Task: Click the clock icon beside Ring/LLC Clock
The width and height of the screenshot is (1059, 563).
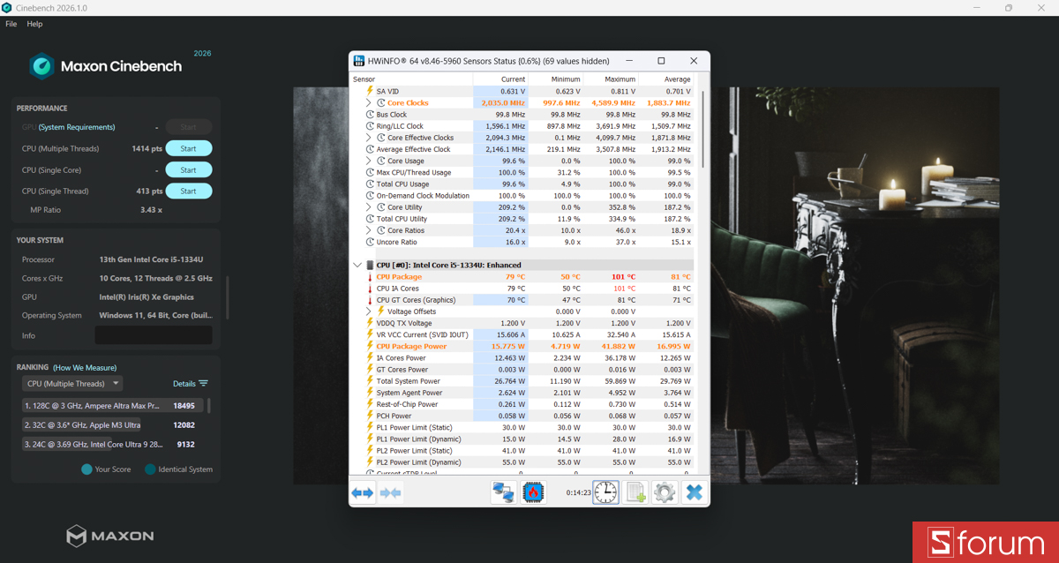Action: (x=371, y=126)
